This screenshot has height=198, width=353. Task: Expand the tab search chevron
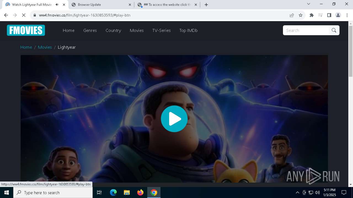[309, 4]
